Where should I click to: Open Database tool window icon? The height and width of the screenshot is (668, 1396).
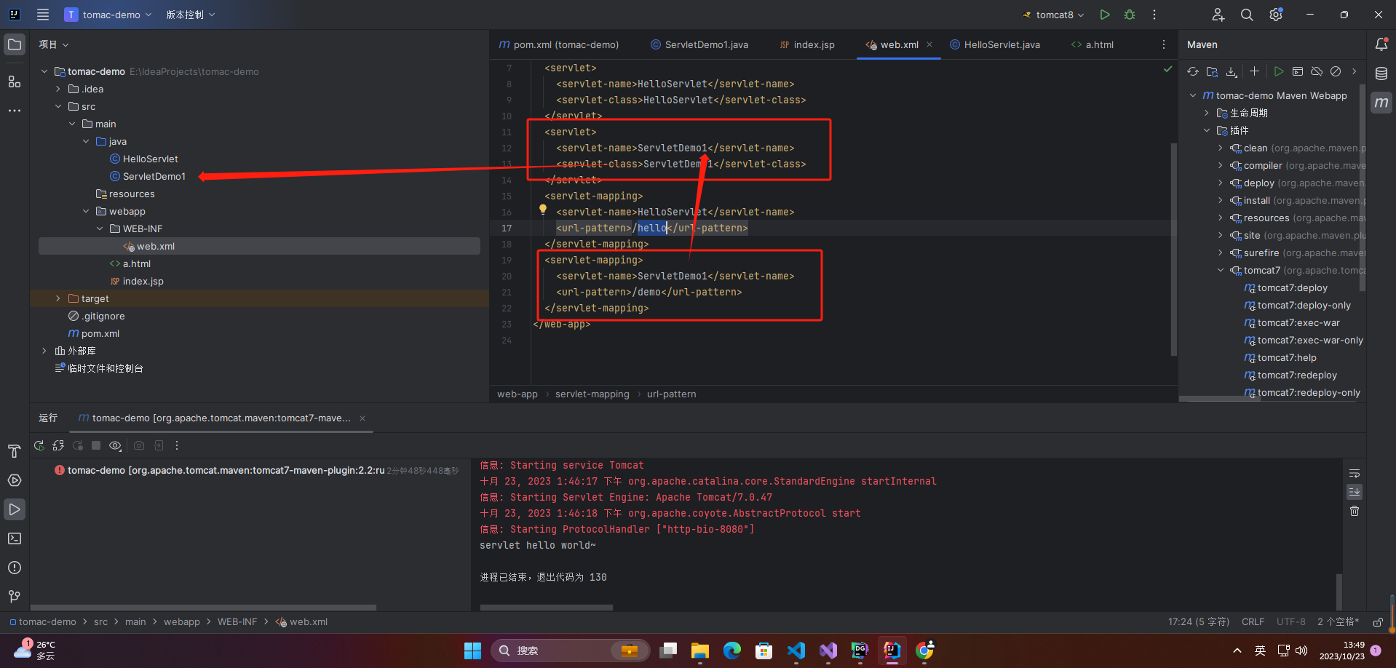1381,73
